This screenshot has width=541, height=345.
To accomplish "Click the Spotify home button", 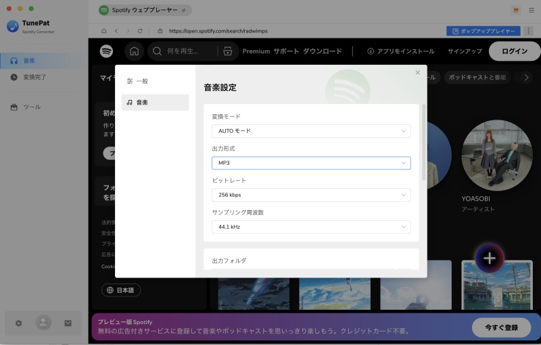I will (134, 51).
